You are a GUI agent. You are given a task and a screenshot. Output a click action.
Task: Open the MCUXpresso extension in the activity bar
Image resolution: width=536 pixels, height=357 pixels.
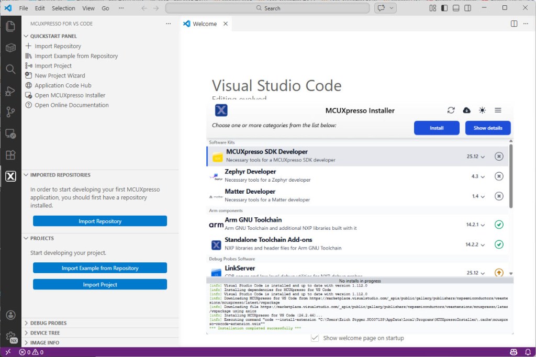[x=10, y=176]
